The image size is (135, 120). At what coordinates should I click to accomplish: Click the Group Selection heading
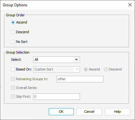18,52
